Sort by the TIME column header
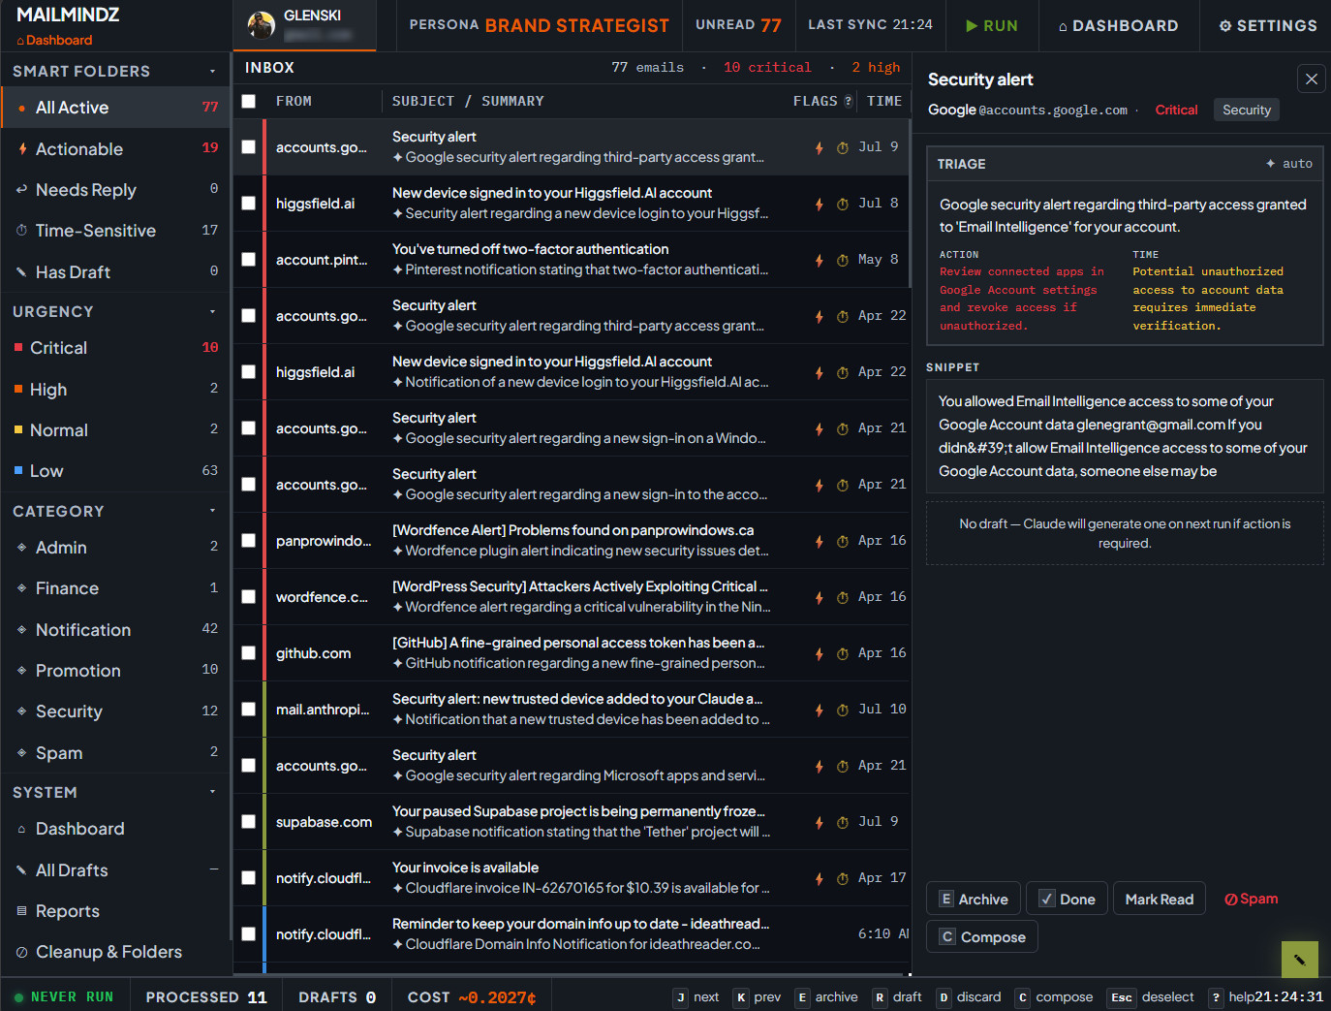This screenshot has width=1331, height=1011. tap(884, 101)
